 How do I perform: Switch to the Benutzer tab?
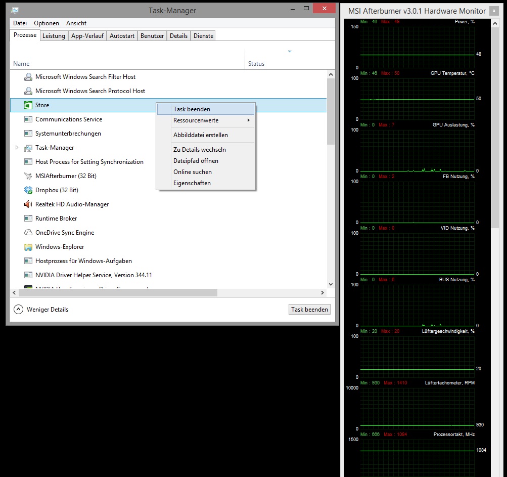[x=152, y=35]
